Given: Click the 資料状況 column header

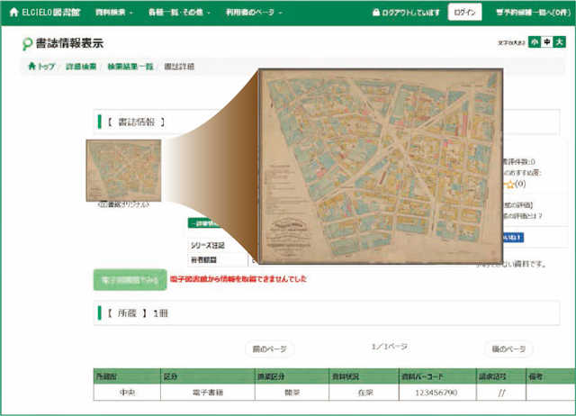Looking at the screenshot, I should pos(364,376).
